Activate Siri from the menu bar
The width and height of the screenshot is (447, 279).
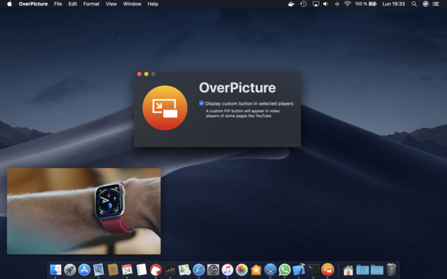(425, 4)
